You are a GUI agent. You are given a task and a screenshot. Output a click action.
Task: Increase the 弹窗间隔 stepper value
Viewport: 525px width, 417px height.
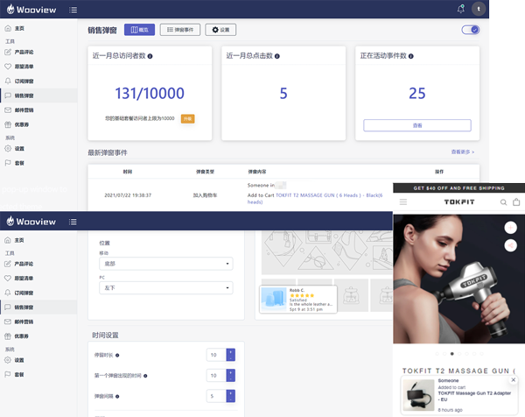(x=231, y=393)
